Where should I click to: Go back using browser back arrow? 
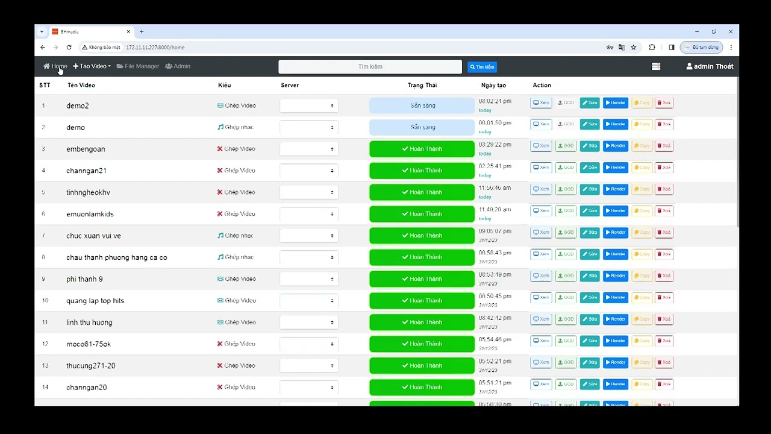[42, 47]
